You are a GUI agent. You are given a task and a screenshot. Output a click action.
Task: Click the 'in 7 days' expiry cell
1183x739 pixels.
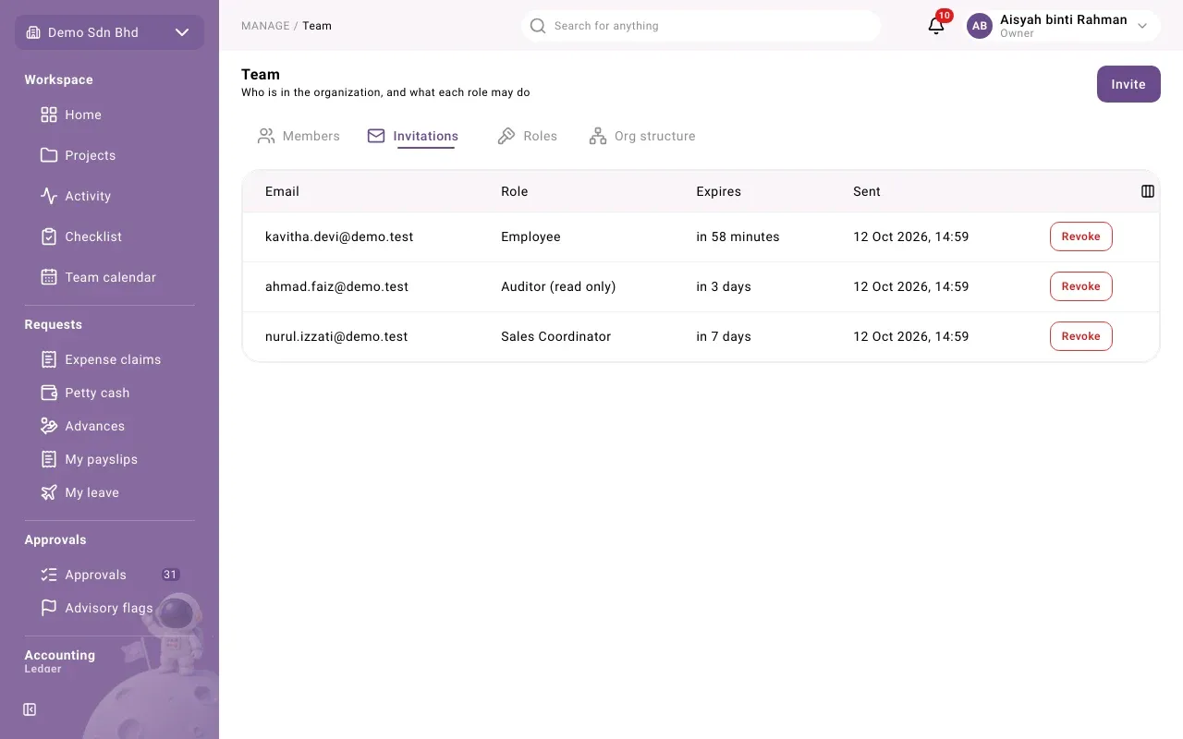(x=724, y=336)
